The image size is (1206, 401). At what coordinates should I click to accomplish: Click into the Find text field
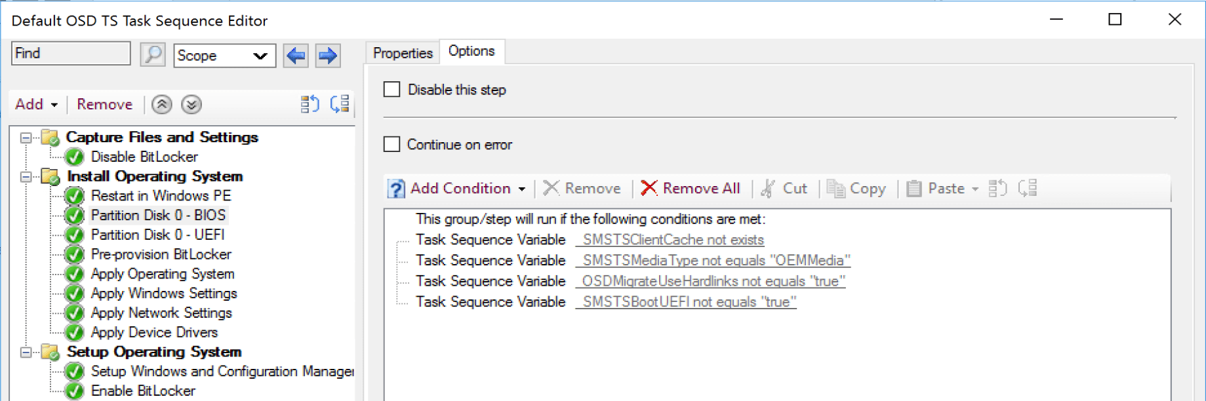(x=71, y=54)
